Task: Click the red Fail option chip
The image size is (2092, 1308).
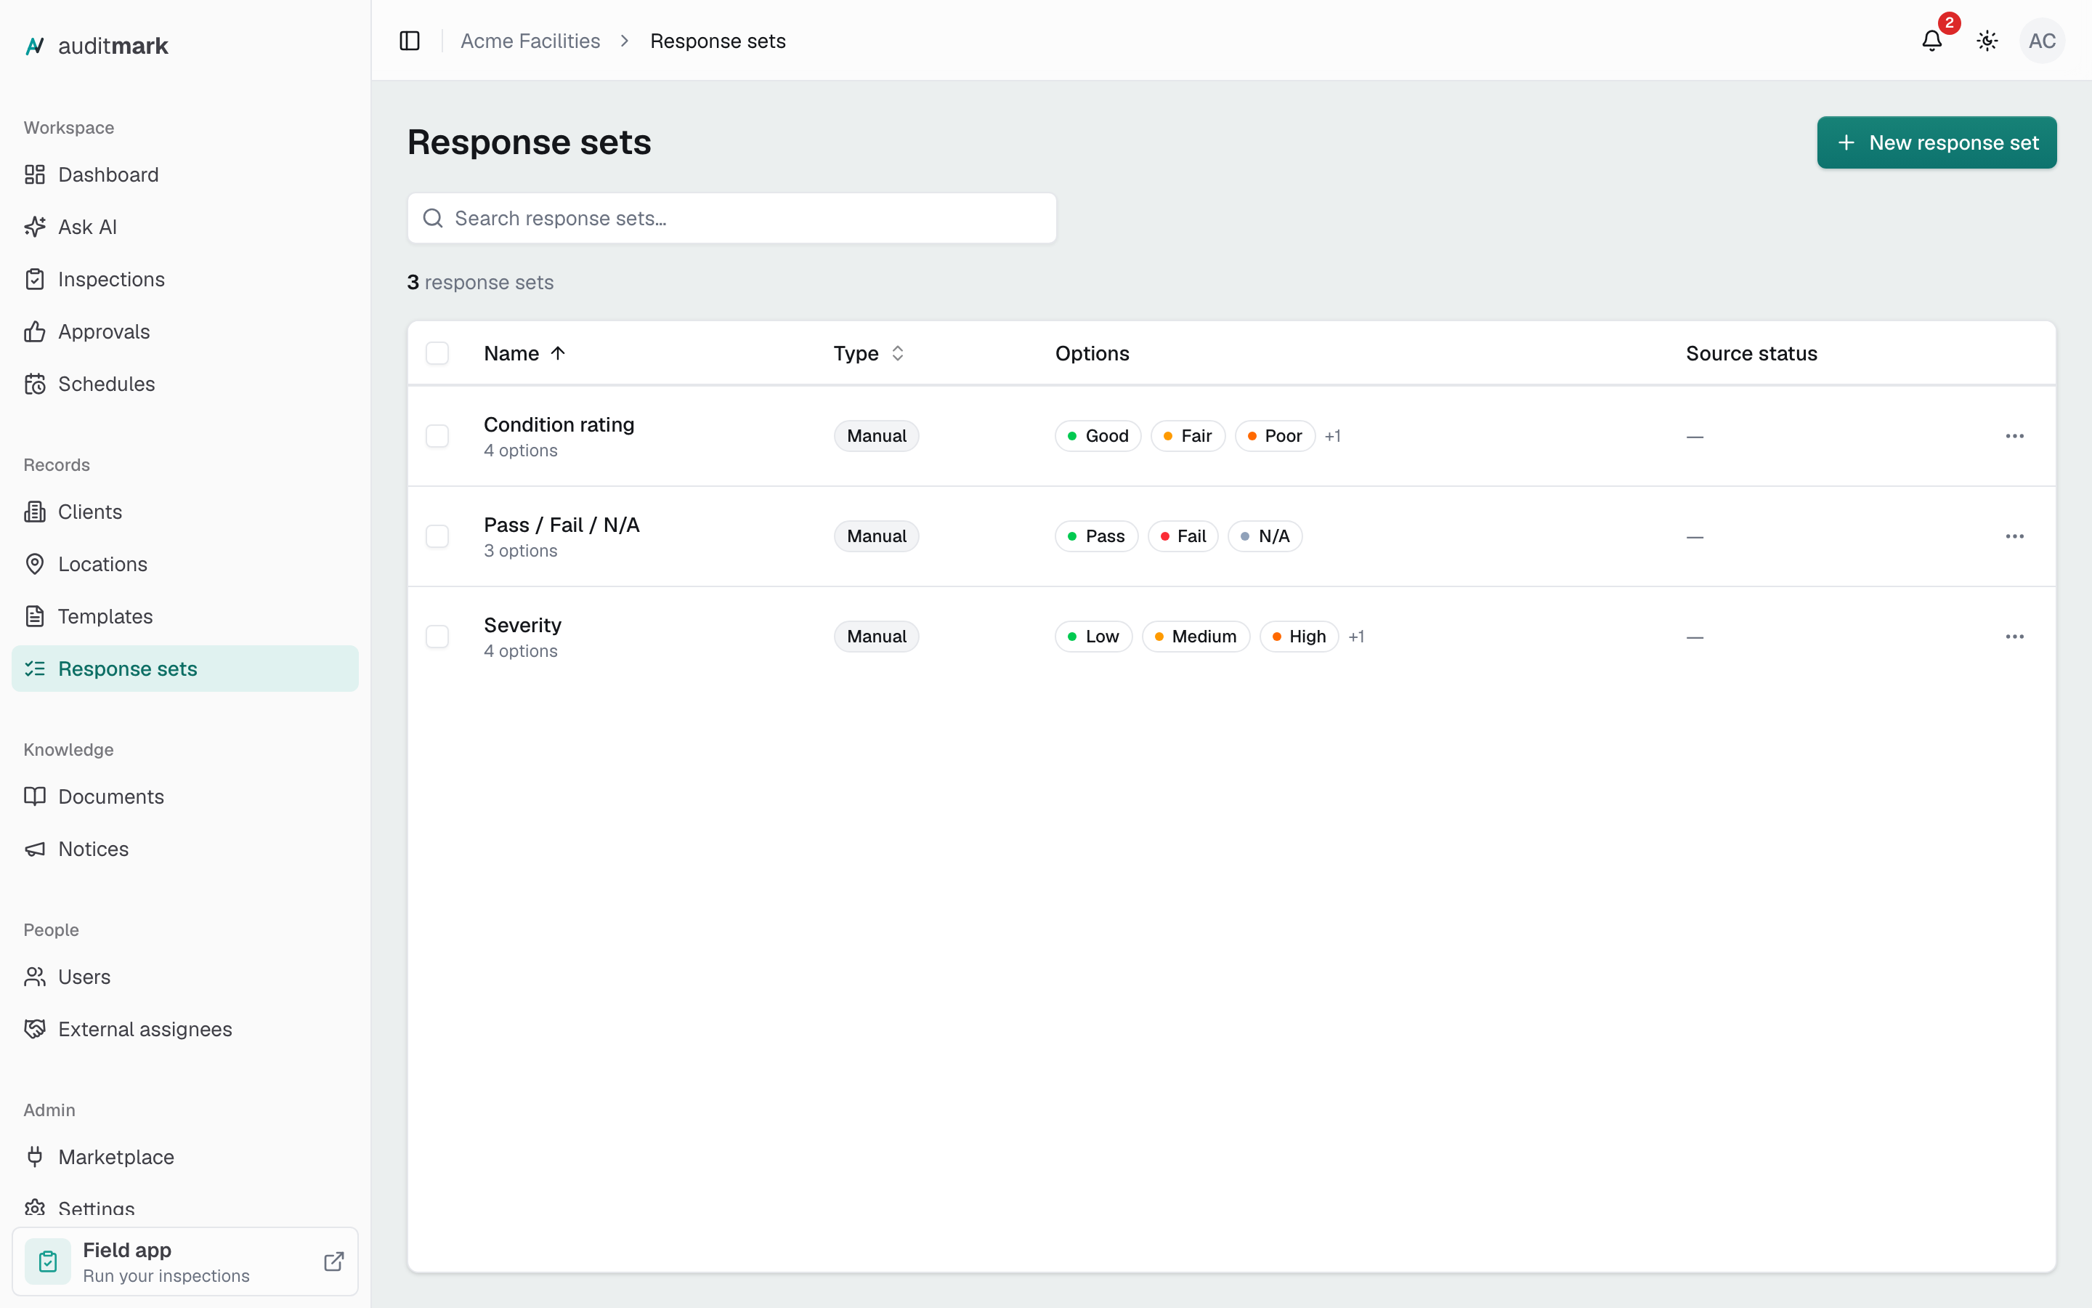Action: point(1183,536)
